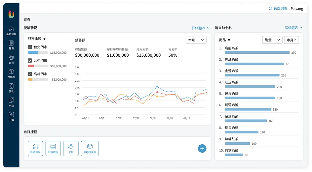Screen dimensions: 312x172
Task: Click the Paiyang user name
Action: 297,9
